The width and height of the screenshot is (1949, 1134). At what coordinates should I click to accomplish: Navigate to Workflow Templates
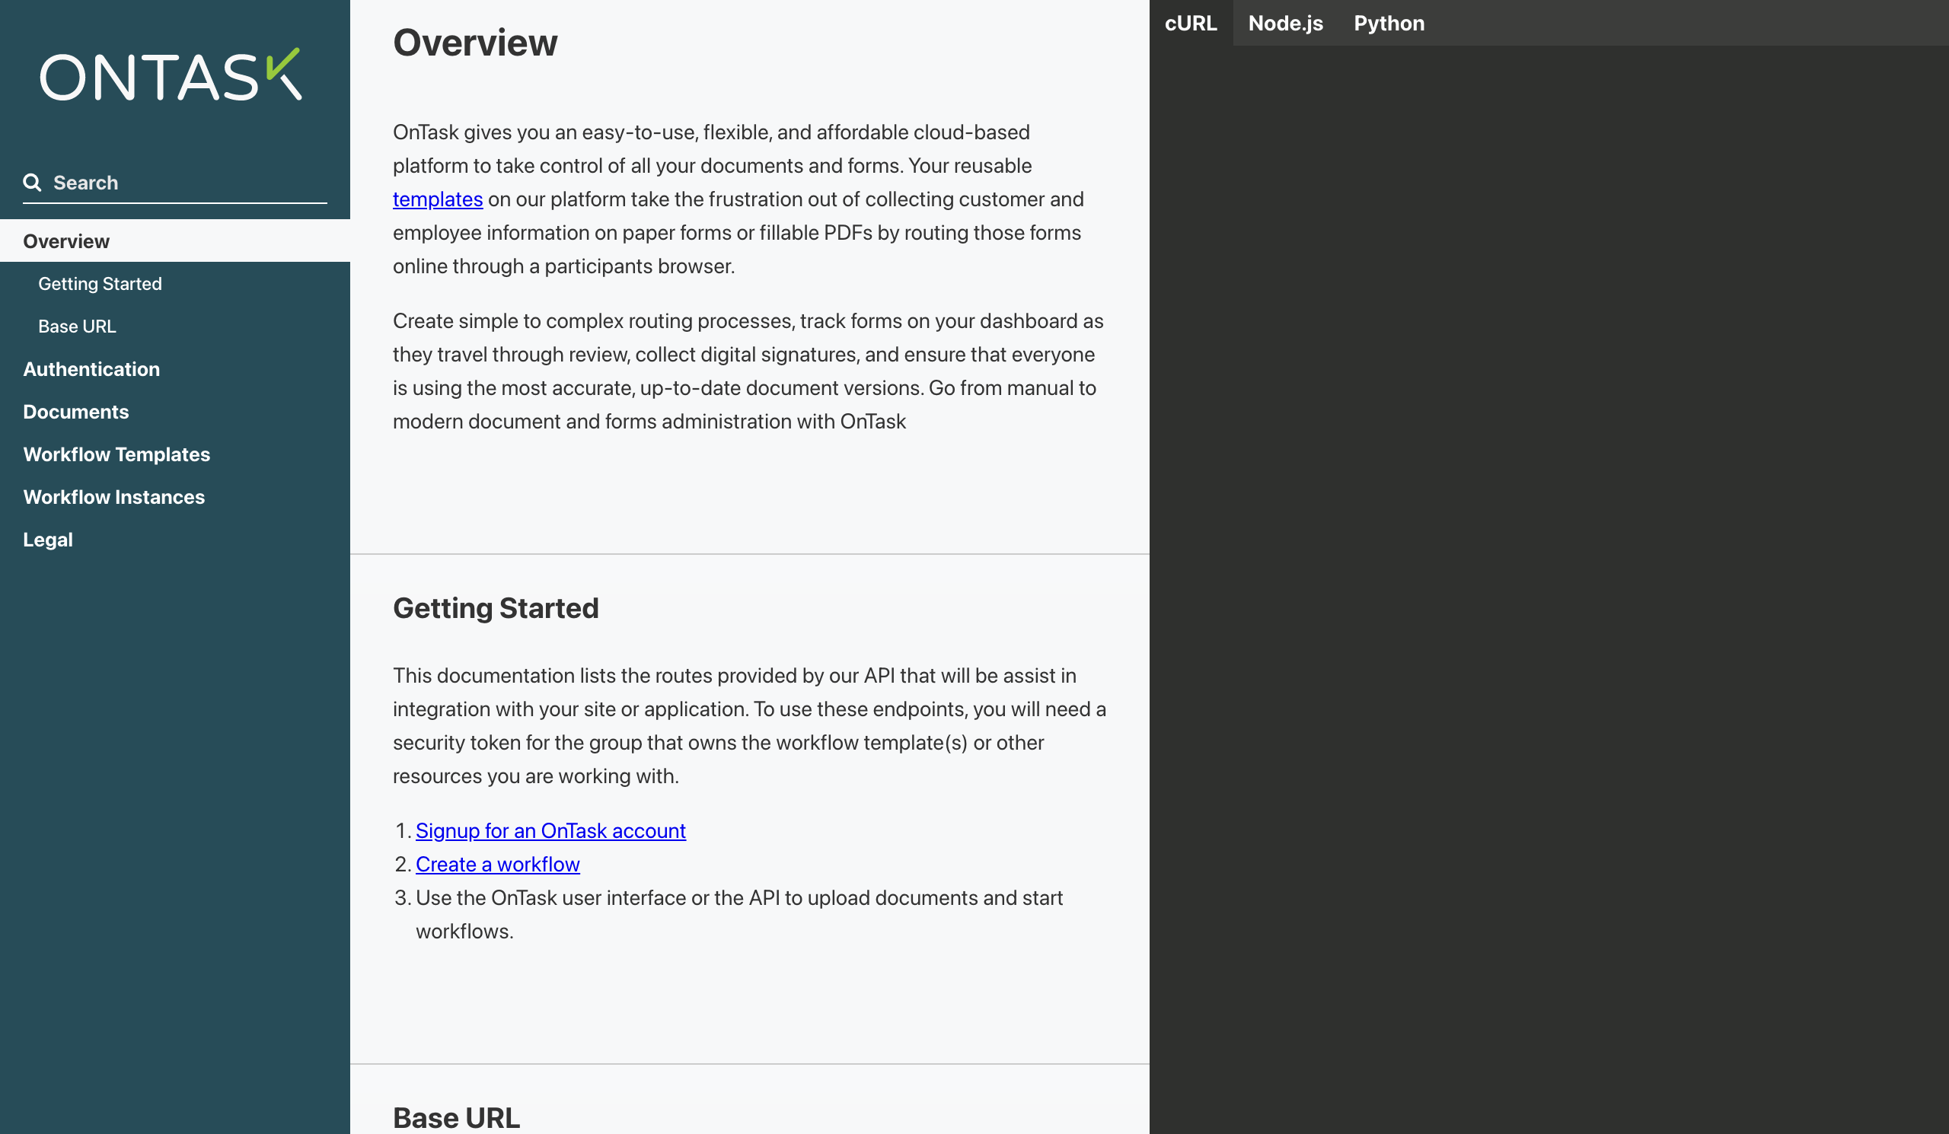point(175,454)
